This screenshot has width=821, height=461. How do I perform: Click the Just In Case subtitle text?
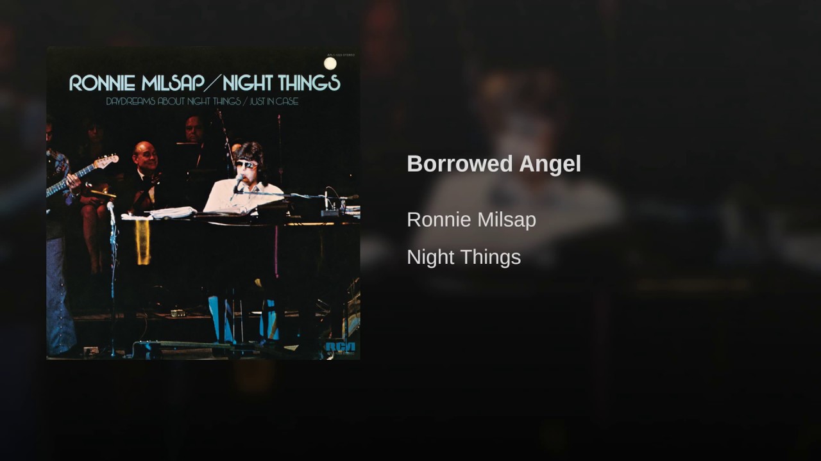276,101
